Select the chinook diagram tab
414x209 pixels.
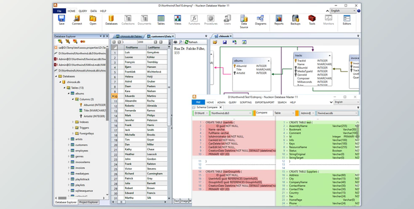pos(223,36)
